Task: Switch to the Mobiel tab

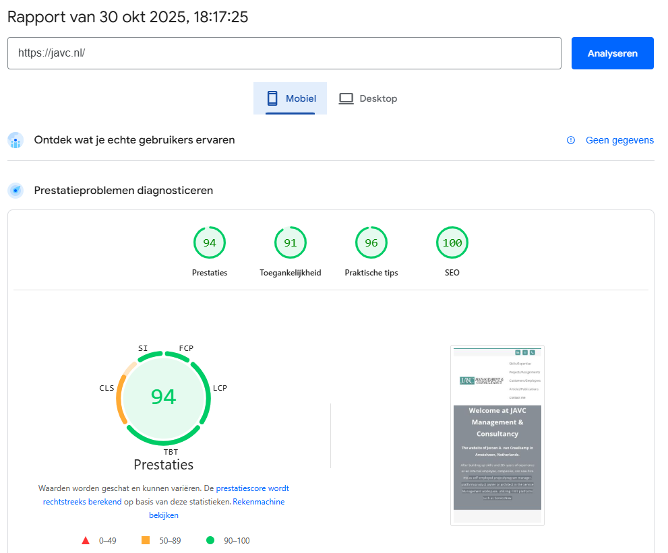Action: pos(291,98)
